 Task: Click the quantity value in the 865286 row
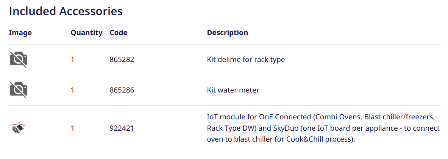tap(72, 90)
